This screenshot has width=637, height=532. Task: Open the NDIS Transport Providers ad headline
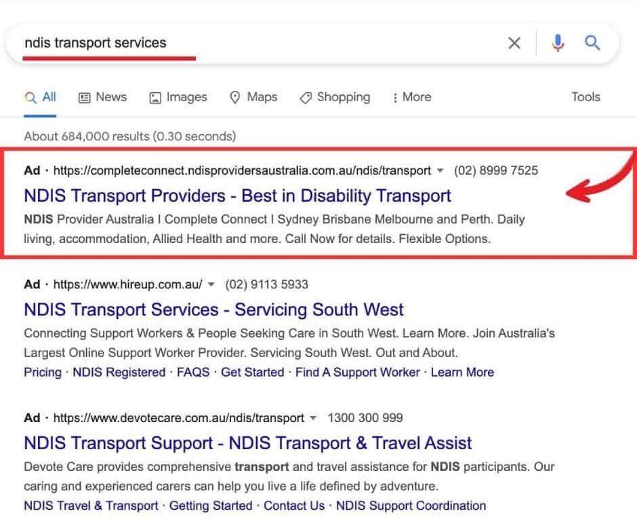[x=237, y=196]
